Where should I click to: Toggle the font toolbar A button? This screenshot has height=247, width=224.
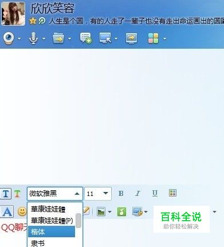coord(7,211)
